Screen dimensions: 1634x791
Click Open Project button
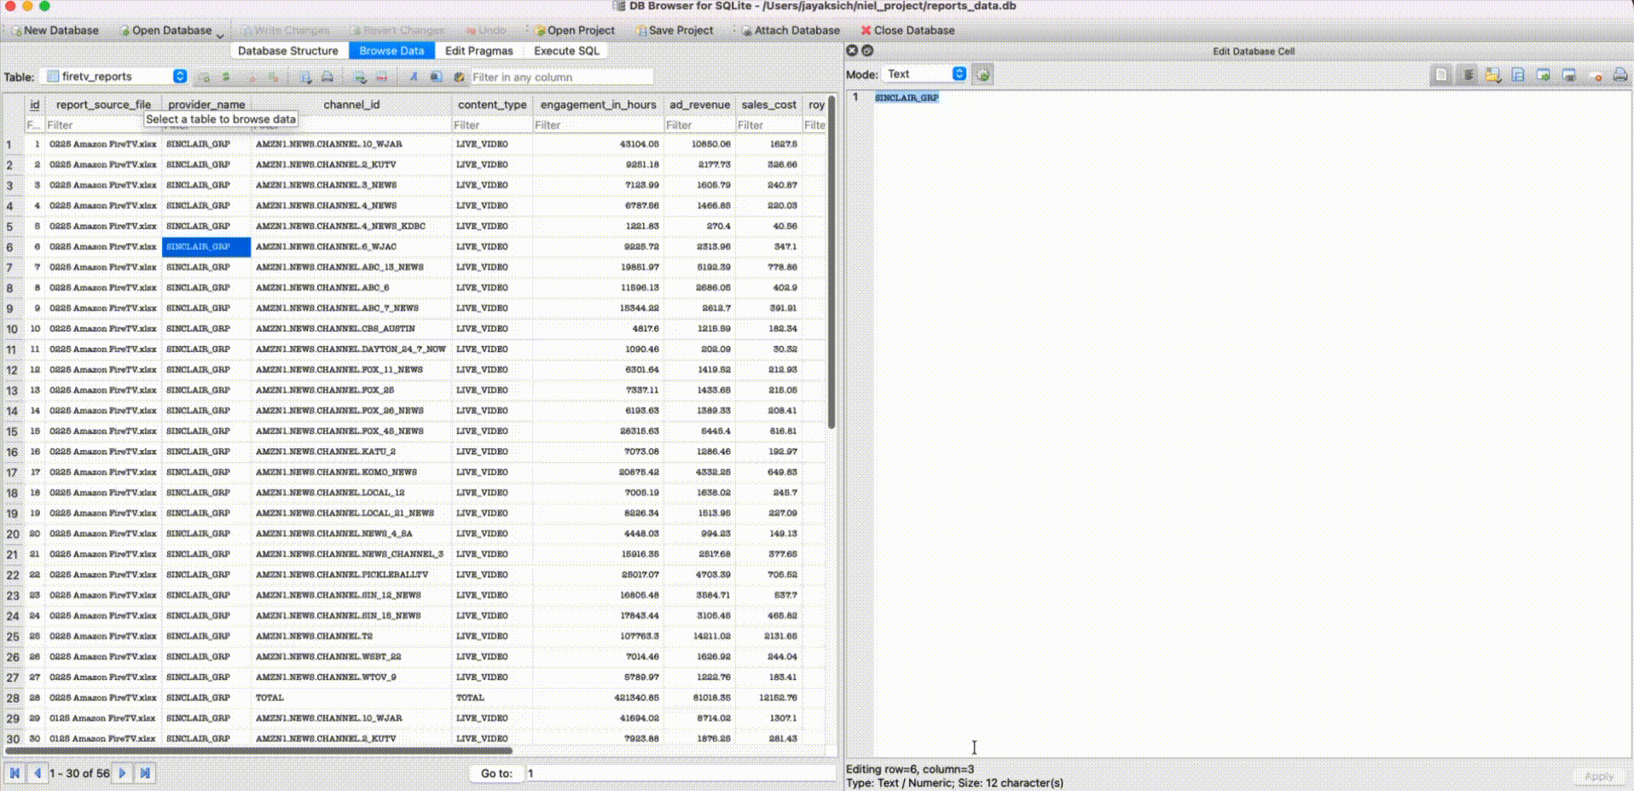[x=575, y=30]
